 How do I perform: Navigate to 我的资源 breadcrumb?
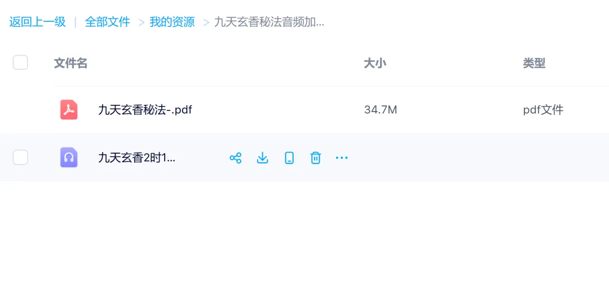tap(172, 22)
